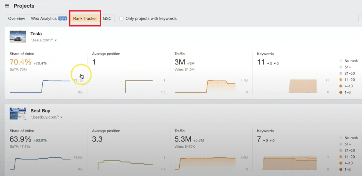Toggle 11–20 legend in Tesla keywords
The width and height of the screenshot is (362, 176).
tap(347, 80)
